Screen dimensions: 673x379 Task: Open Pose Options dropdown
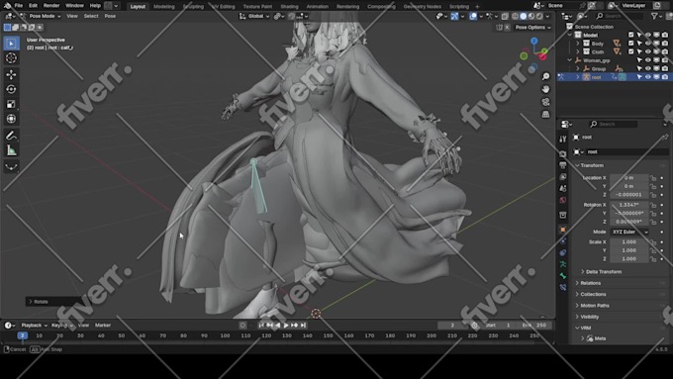pyautogui.click(x=532, y=27)
